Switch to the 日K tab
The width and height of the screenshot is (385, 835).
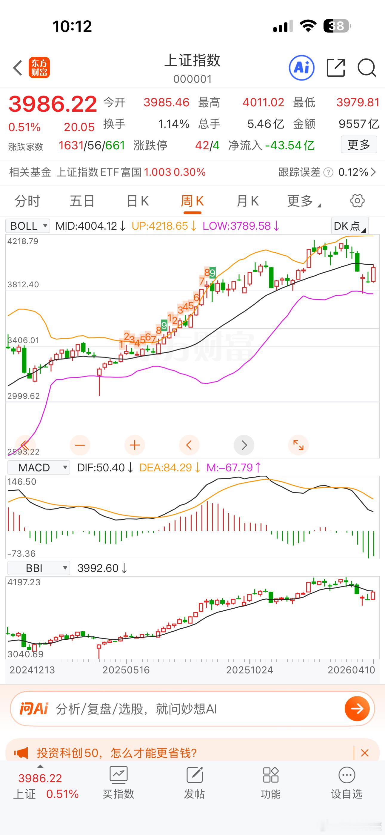[x=137, y=201]
